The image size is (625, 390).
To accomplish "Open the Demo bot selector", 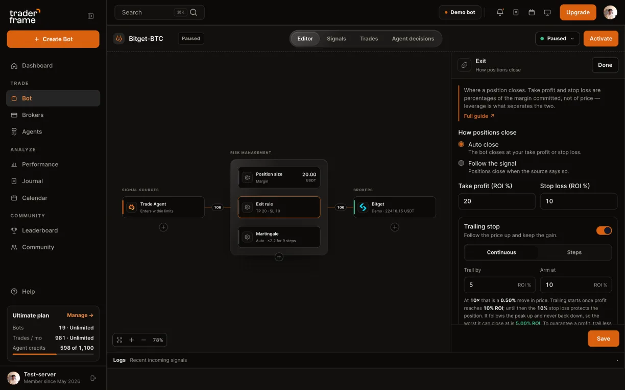I will pyautogui.click(x=460, y=12).
